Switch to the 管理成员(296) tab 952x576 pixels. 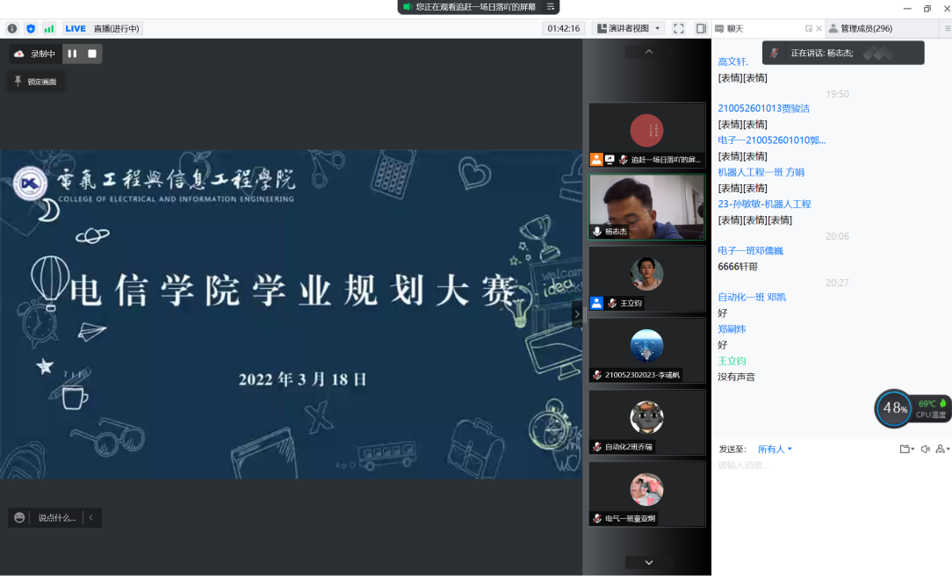865,28
